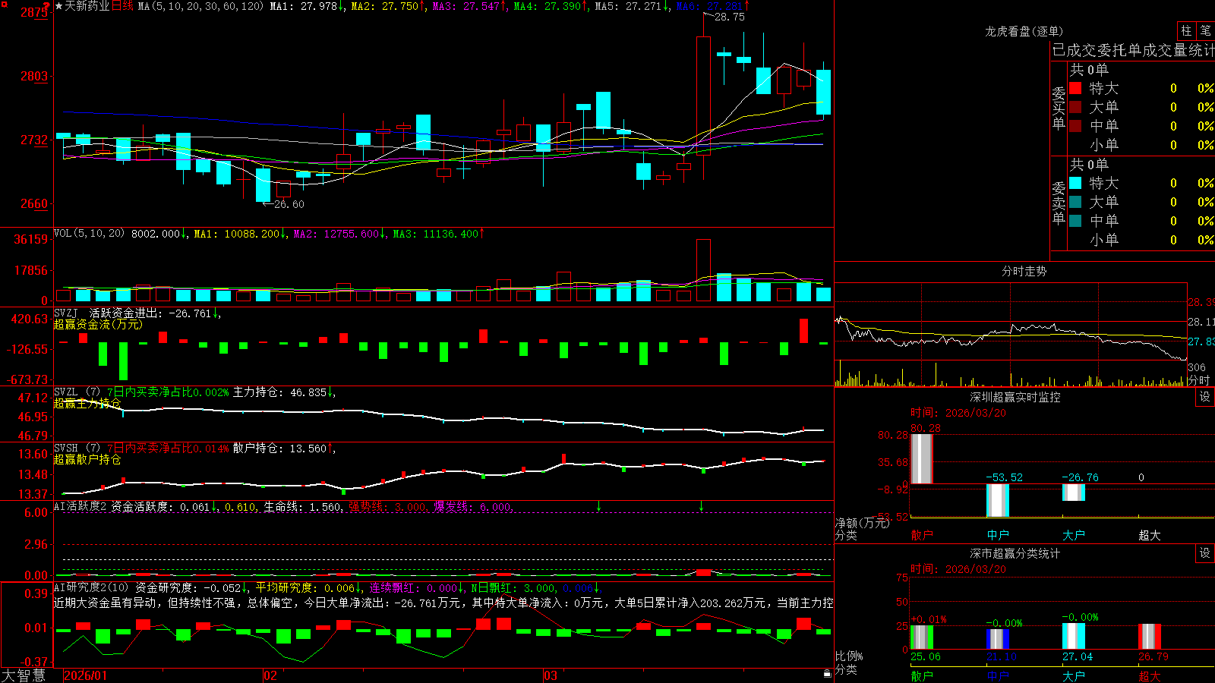This screenshot has height=683, width=1215.
Task: Click the red question mark help icon
Action: tap(47, 6)
